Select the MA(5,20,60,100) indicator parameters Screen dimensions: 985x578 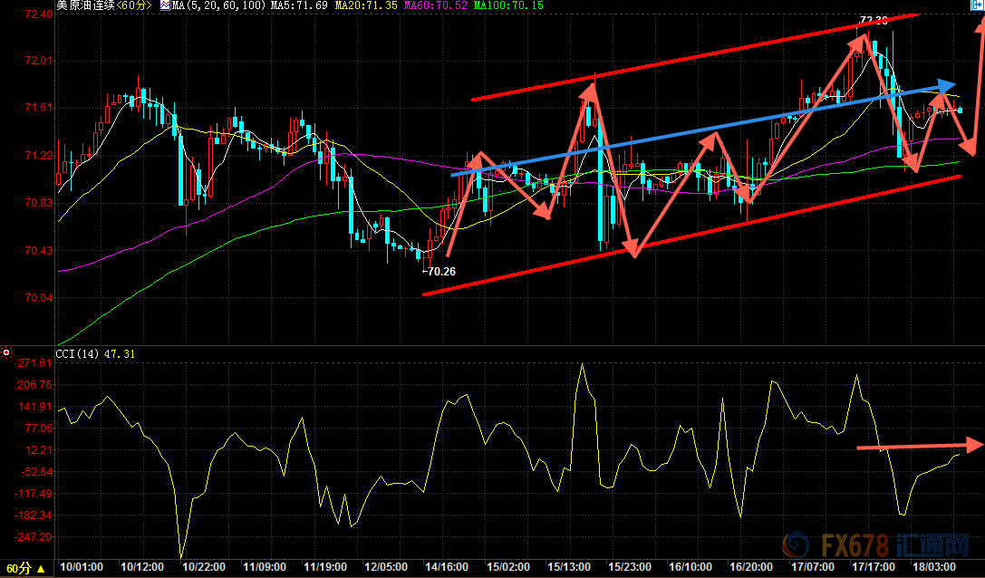212,6
